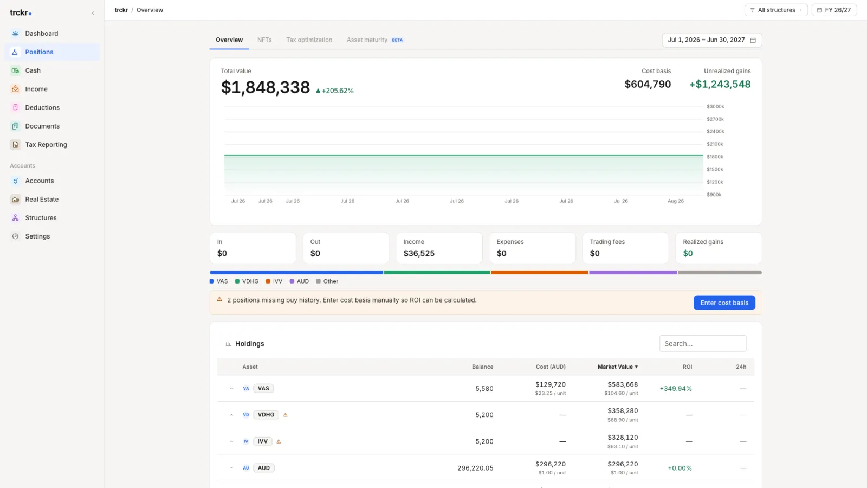Click the Balance column header
This screenshot has width=867, height=488.
pos(482,367)
